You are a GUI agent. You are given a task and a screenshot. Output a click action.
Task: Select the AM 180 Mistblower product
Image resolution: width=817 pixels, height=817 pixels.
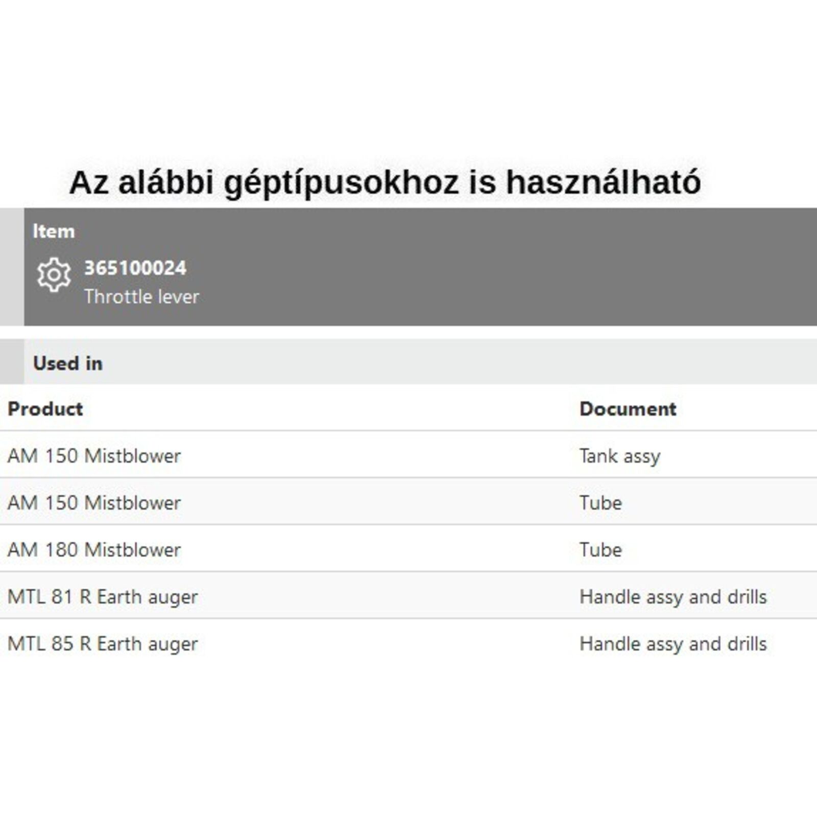tap(94, 550)
